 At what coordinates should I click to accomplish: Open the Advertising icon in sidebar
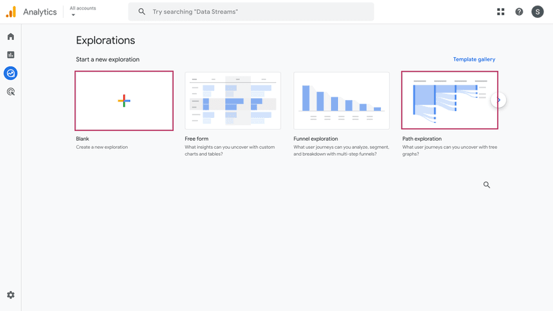tap(10, 92)
